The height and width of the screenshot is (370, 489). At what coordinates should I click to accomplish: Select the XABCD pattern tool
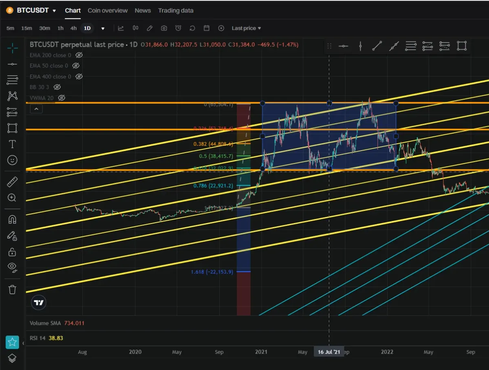click(x=12, y=96)
